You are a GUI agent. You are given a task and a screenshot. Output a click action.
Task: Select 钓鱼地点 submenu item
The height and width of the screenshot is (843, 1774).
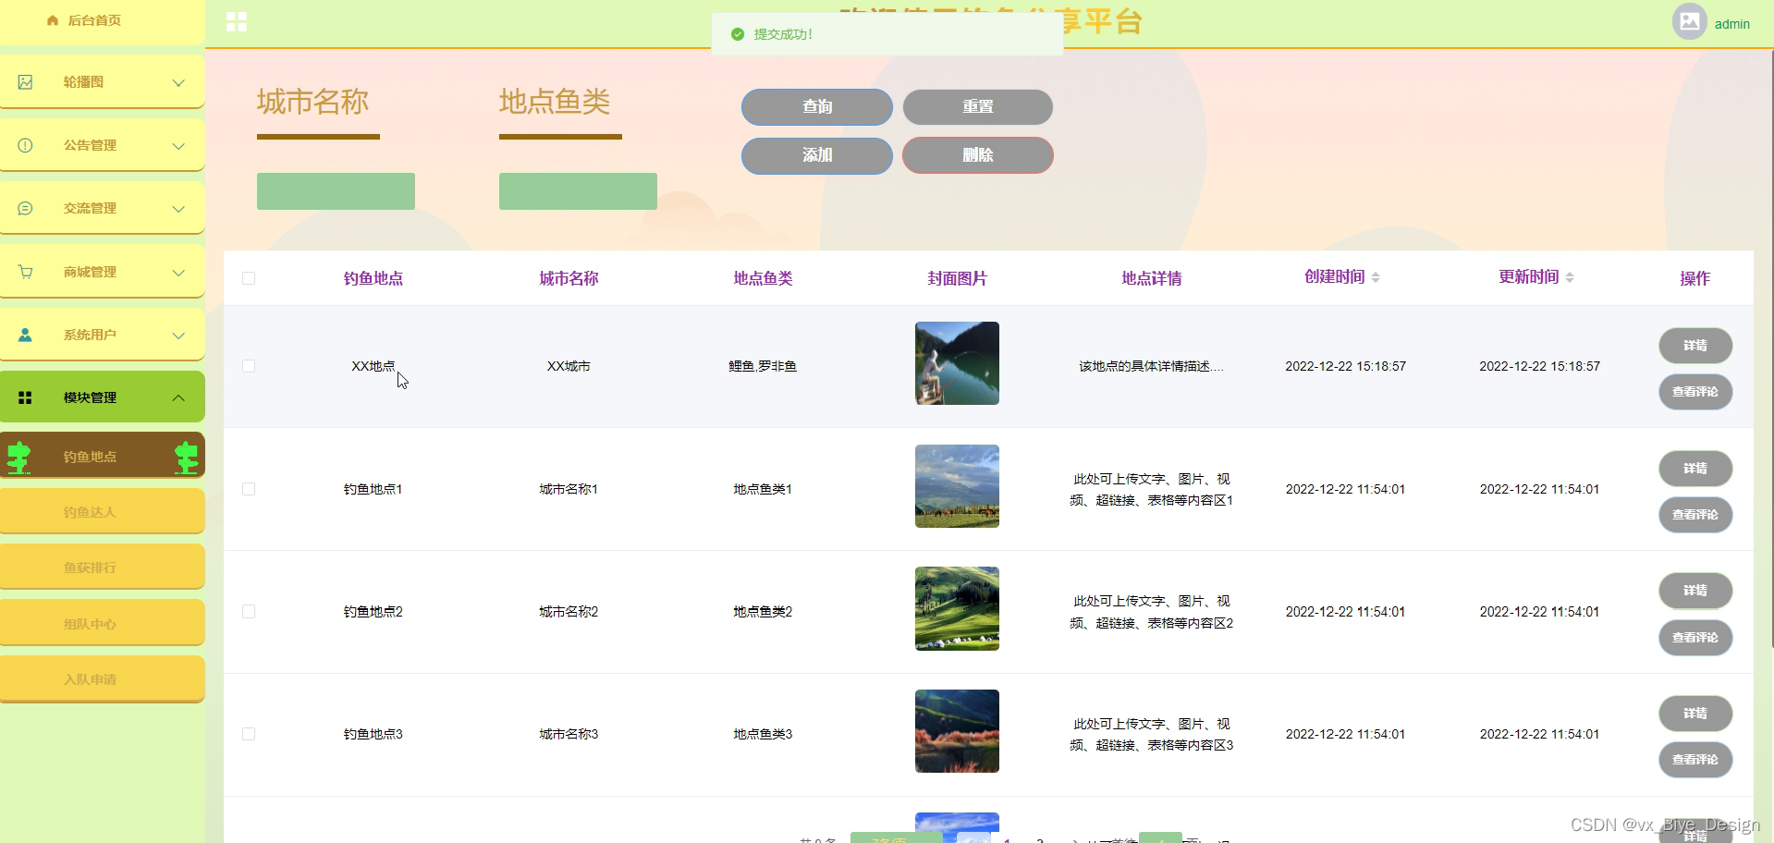pyautogui.click(x=102, y=456)
